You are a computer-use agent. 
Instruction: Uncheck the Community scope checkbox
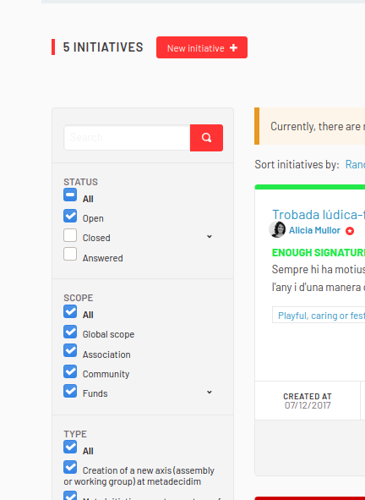pos(70,371)
